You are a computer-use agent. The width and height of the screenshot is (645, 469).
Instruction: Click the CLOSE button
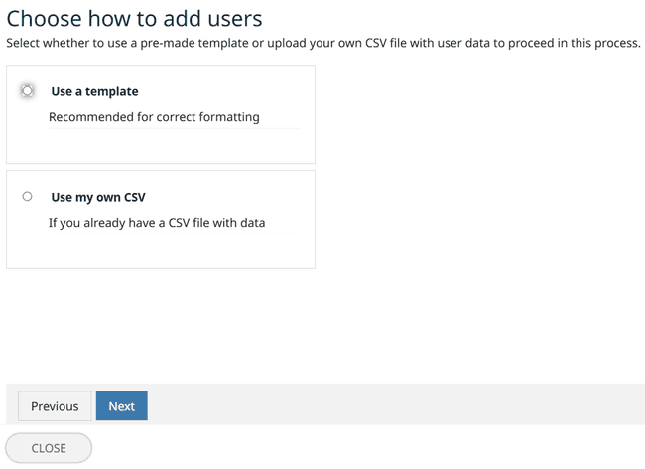point(49,448)
